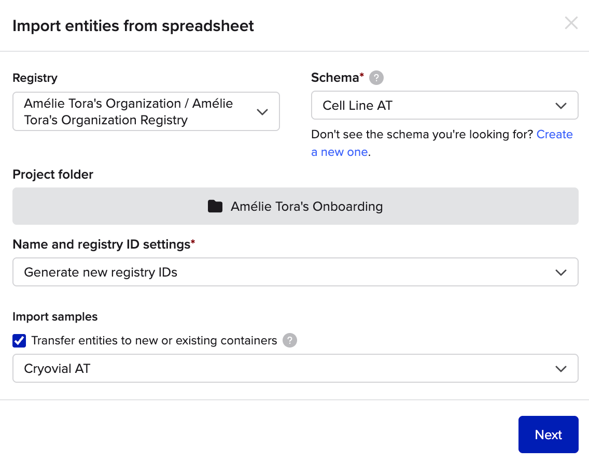The width and height of the screenshot is (589, 463).
Task: Click the chevron arrow on Cryovial AT
Action: click(560, 369)
